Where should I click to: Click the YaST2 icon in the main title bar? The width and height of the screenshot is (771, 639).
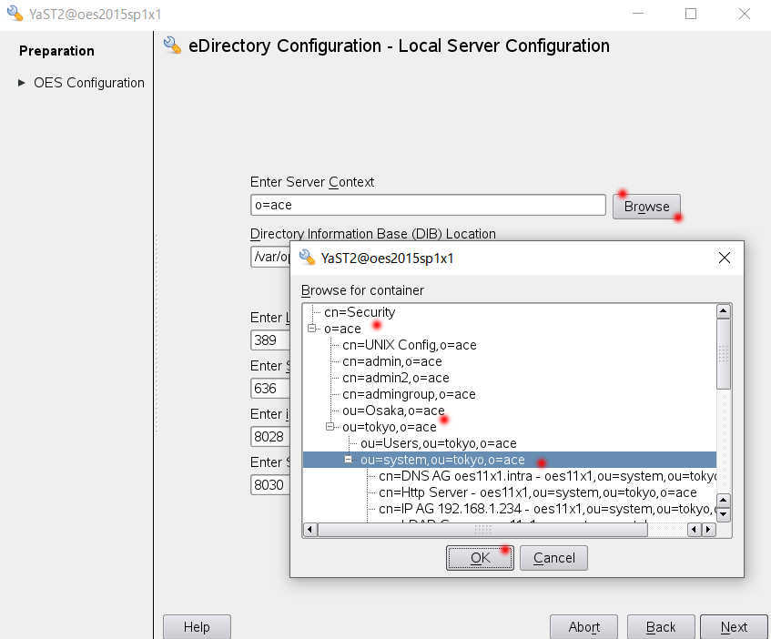15,14
